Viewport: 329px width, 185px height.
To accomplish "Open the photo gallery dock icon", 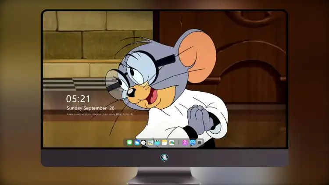I will click(x=172, y=142).
